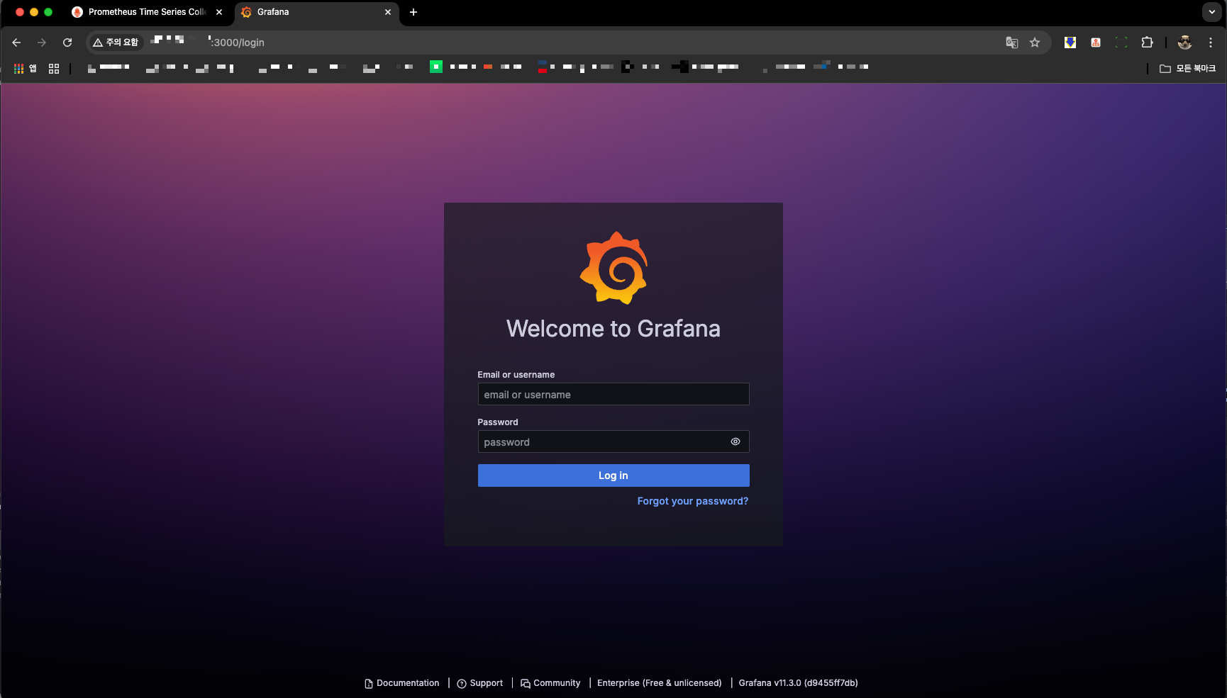Open the Support footer link
The height and width of the screenshot is (698, 1227).
[480, 683]
